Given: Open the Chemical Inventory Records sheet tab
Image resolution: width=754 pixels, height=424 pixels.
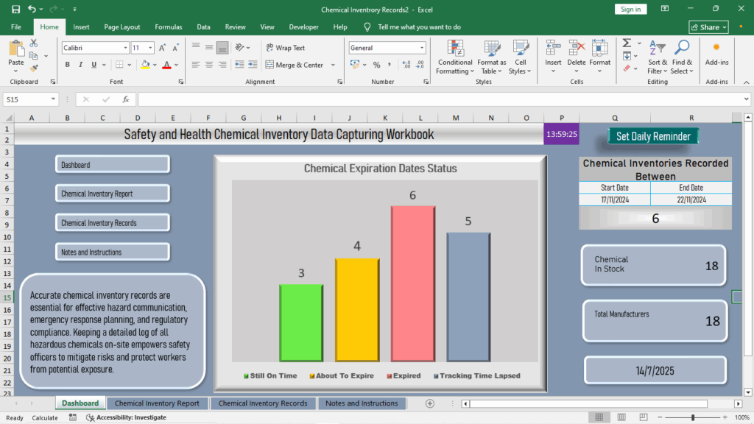Looking at the screenshot, I should [263, 403].
